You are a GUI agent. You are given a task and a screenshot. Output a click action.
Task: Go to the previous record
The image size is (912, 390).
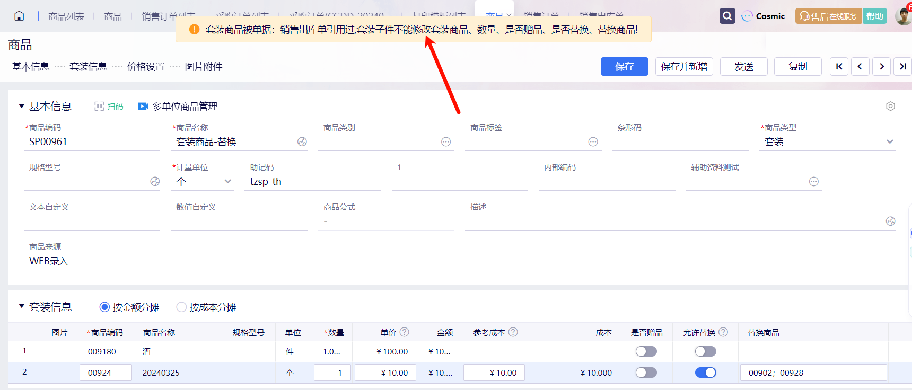point(860,66)
